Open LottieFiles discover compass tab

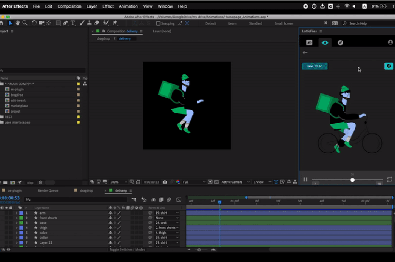[340, 43]
